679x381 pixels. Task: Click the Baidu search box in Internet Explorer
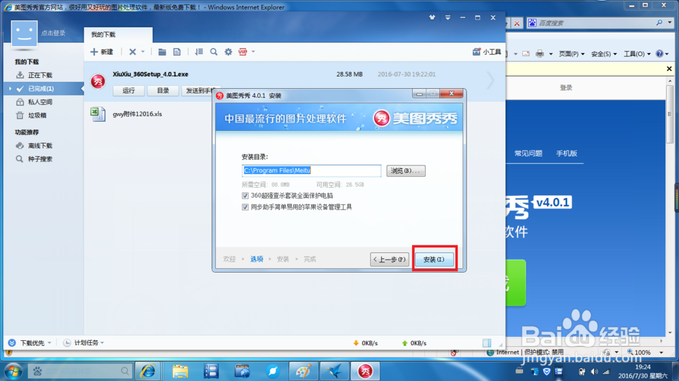pyautogui.click(x=595, y=23)
